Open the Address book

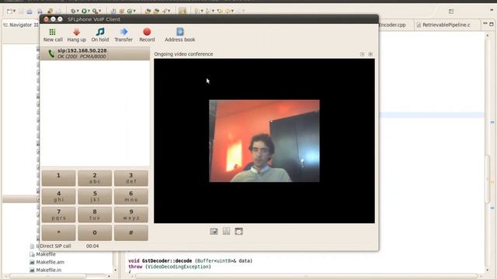pos(179,35)
